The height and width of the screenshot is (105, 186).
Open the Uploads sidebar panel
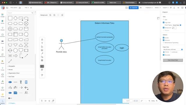click(3, 88)
